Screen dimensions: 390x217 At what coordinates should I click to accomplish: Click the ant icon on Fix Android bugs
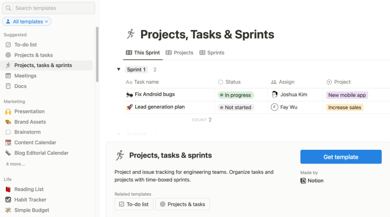(129, 95)
